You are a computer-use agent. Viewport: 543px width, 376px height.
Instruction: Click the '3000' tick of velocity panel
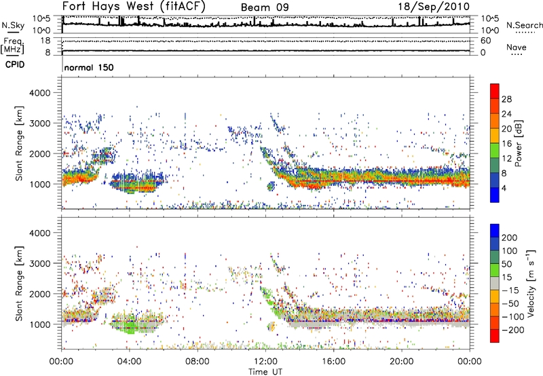click(39, 263)
